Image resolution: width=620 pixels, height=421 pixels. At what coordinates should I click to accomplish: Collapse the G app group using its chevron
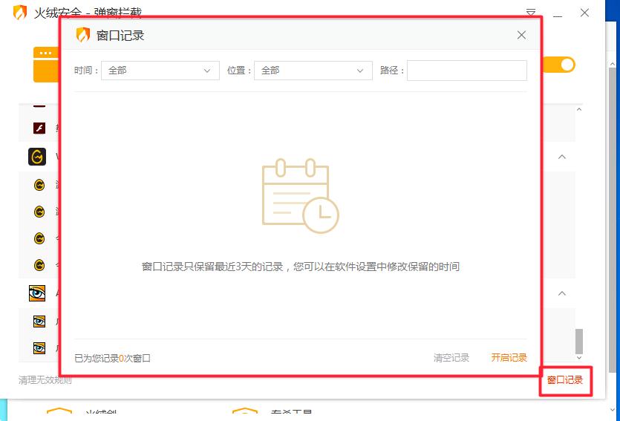coord(562,157)
